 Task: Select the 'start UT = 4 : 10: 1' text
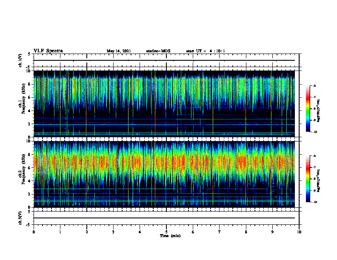point(206,51)
